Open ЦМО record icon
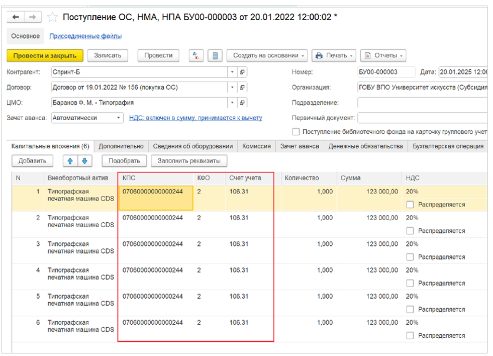Image resolution: width=493 pixels, height=356 pixels. point(242,102)
